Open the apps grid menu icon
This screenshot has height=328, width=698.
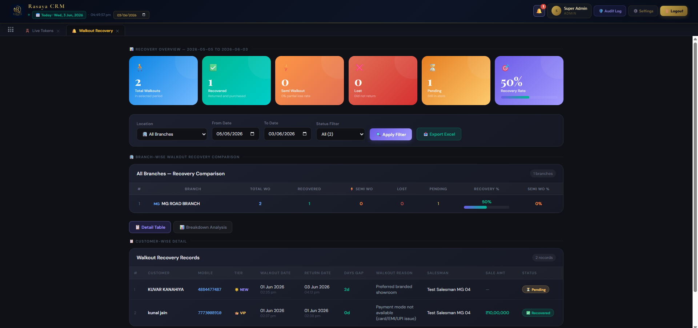11,30
